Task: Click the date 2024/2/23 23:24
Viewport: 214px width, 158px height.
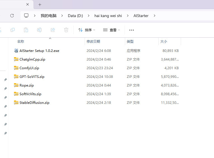Action: (x=100, y=68)
